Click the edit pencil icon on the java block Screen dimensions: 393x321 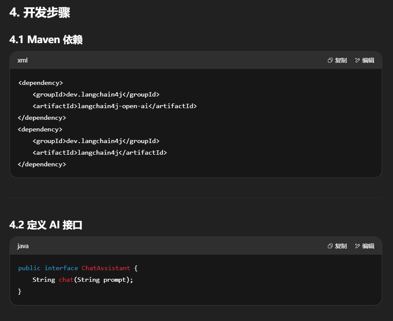click(357, 246)
